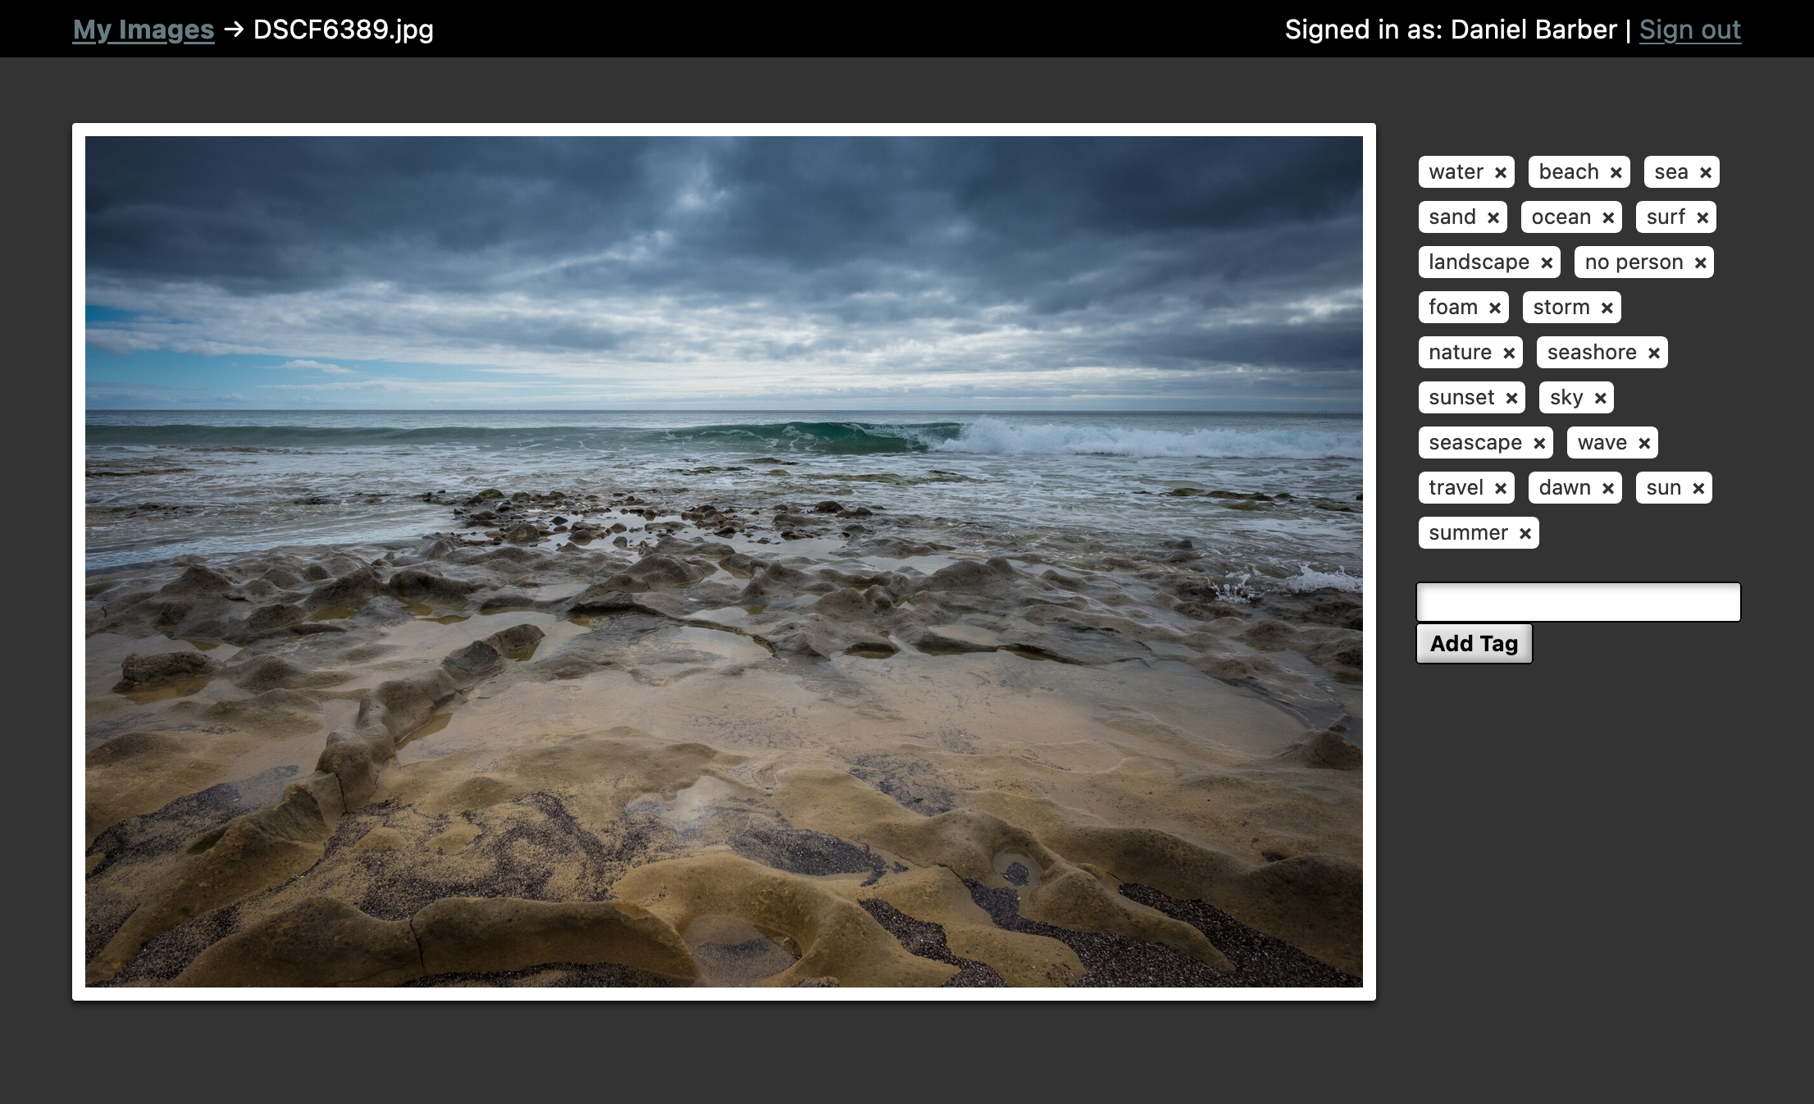
Task: Open the My Images page
Action: (x=143, y=29)
